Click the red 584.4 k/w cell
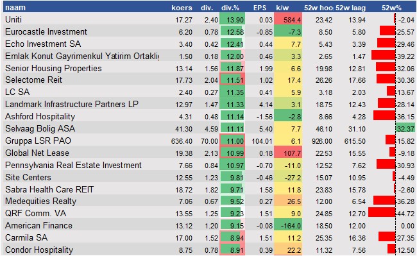Viewport: 417px width, 256px height. coord(288,20)
